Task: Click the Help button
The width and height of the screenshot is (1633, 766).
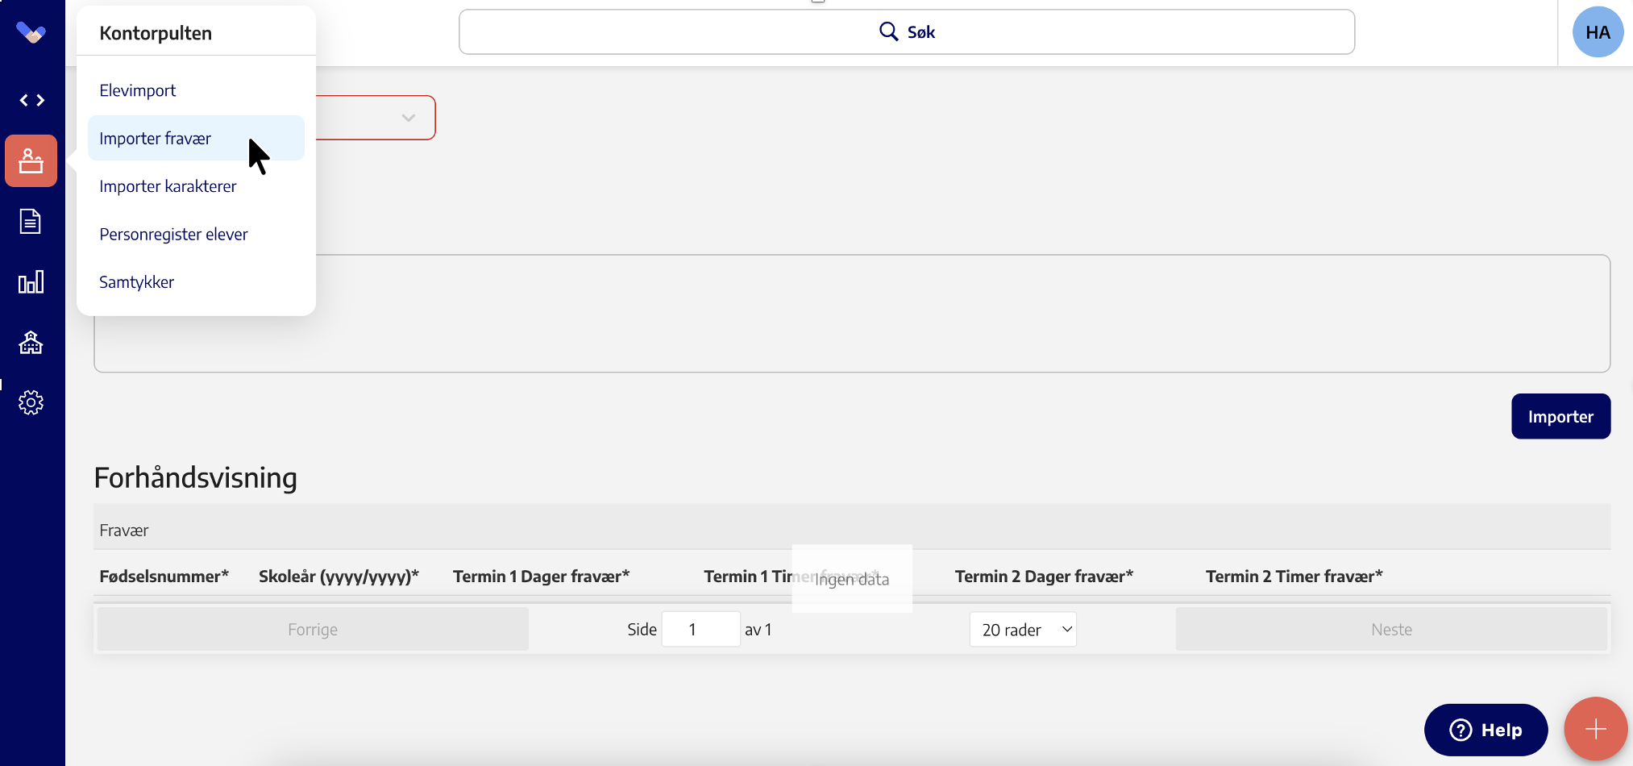Action: (x=1485, y=730)
